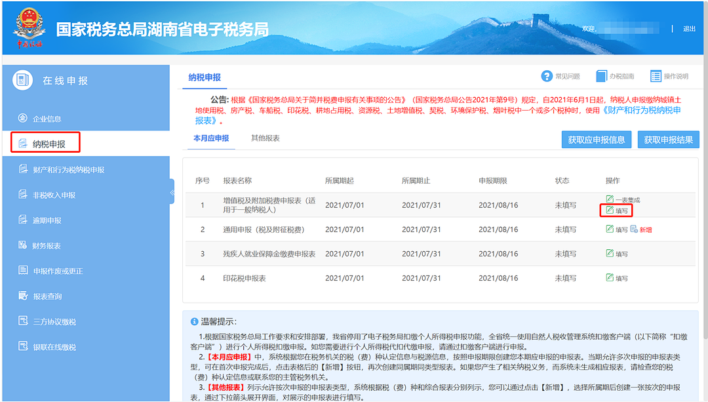Open 财产和行为税纳税申报 menu item
The image size is (708, 402).
pos(69,170)
